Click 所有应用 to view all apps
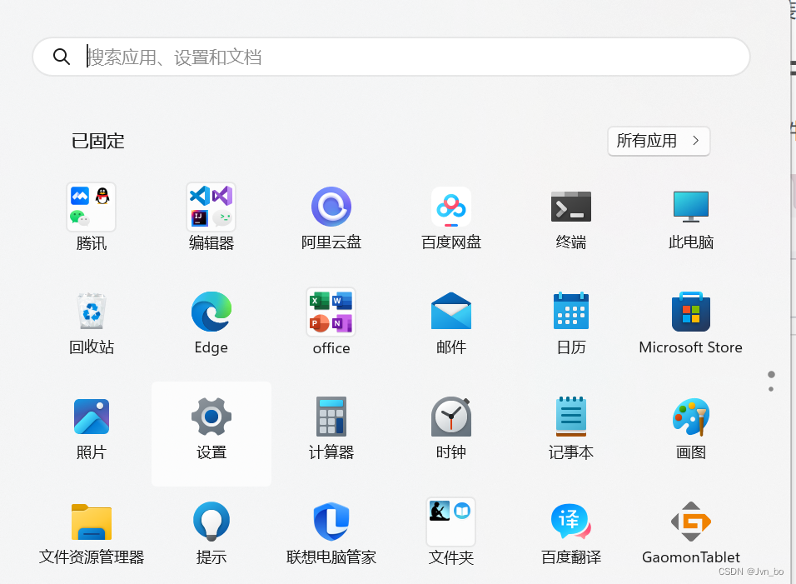The image size is (796, 584). [x=659, y=141]
